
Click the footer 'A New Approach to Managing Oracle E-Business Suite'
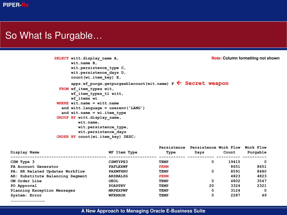[143, 211]
